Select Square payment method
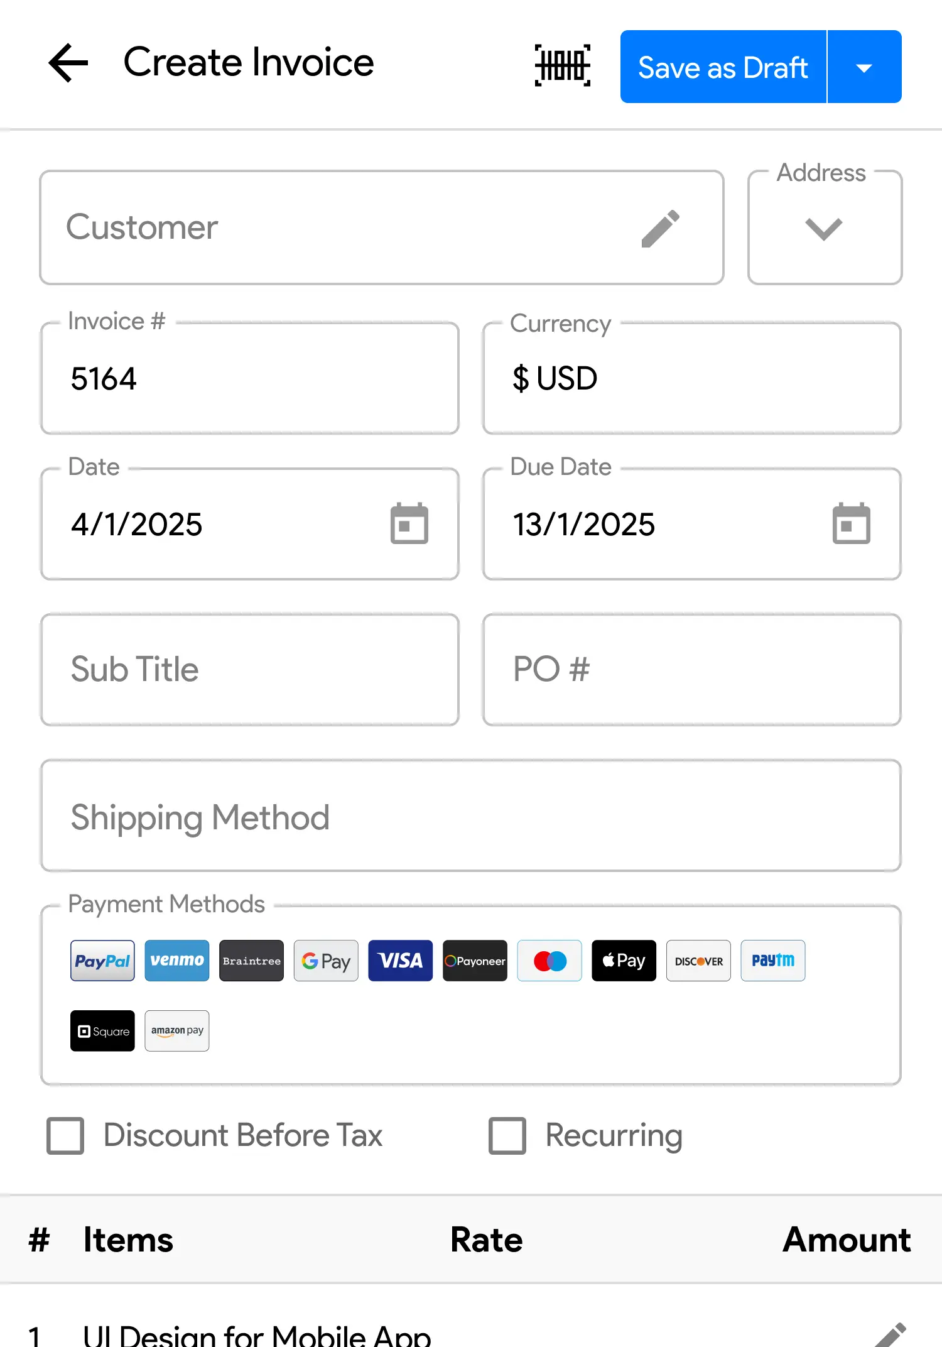 point(102,1031)
